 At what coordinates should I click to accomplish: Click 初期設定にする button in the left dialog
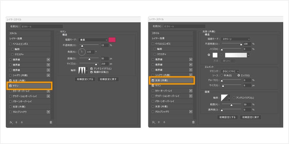click(x=85, y=79)
